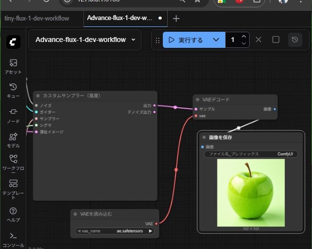Click the シグマ input socket
The width and height of the screenshot is (312, 249).
click(x=36, y=125)
